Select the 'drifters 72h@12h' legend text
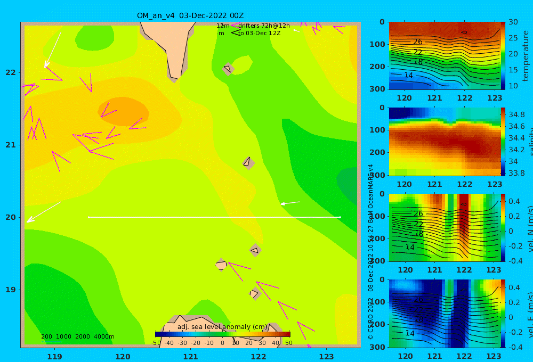533x362 pixels. (264, 26)
